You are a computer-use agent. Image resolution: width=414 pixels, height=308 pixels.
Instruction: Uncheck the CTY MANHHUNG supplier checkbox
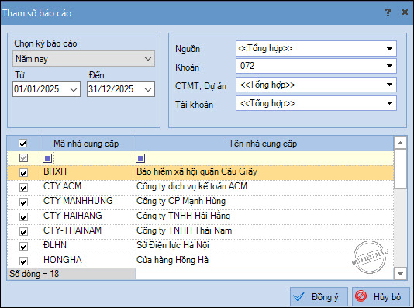click(23, 202)
